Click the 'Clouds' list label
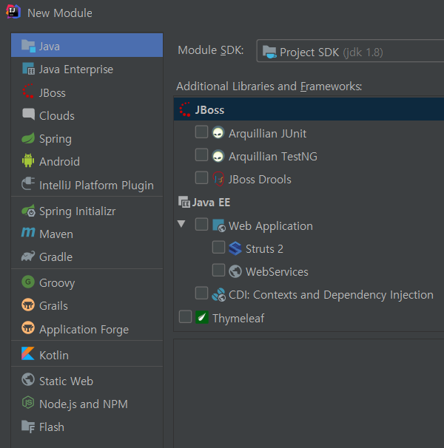Viewport: 444px width, 448px height. click(57, 116)
